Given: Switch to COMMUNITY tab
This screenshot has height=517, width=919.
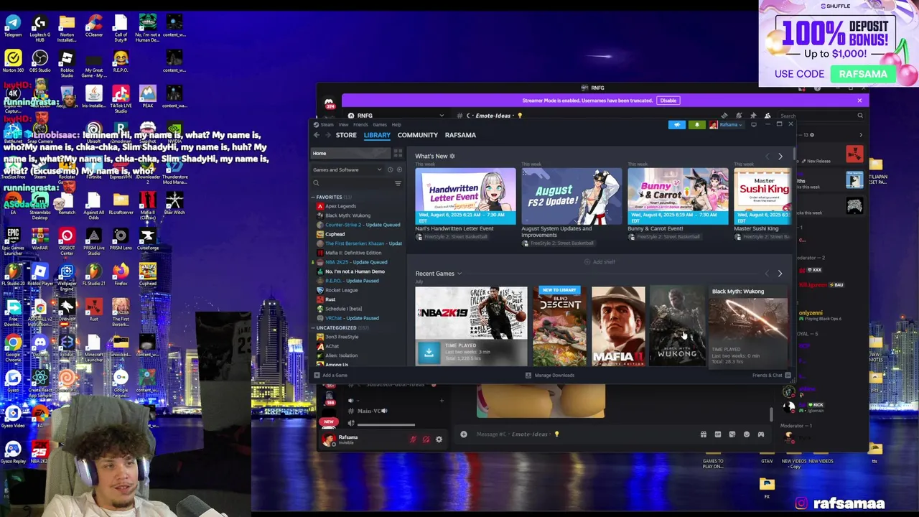Looking at the screenshot, I should click(x=418, y=135).
